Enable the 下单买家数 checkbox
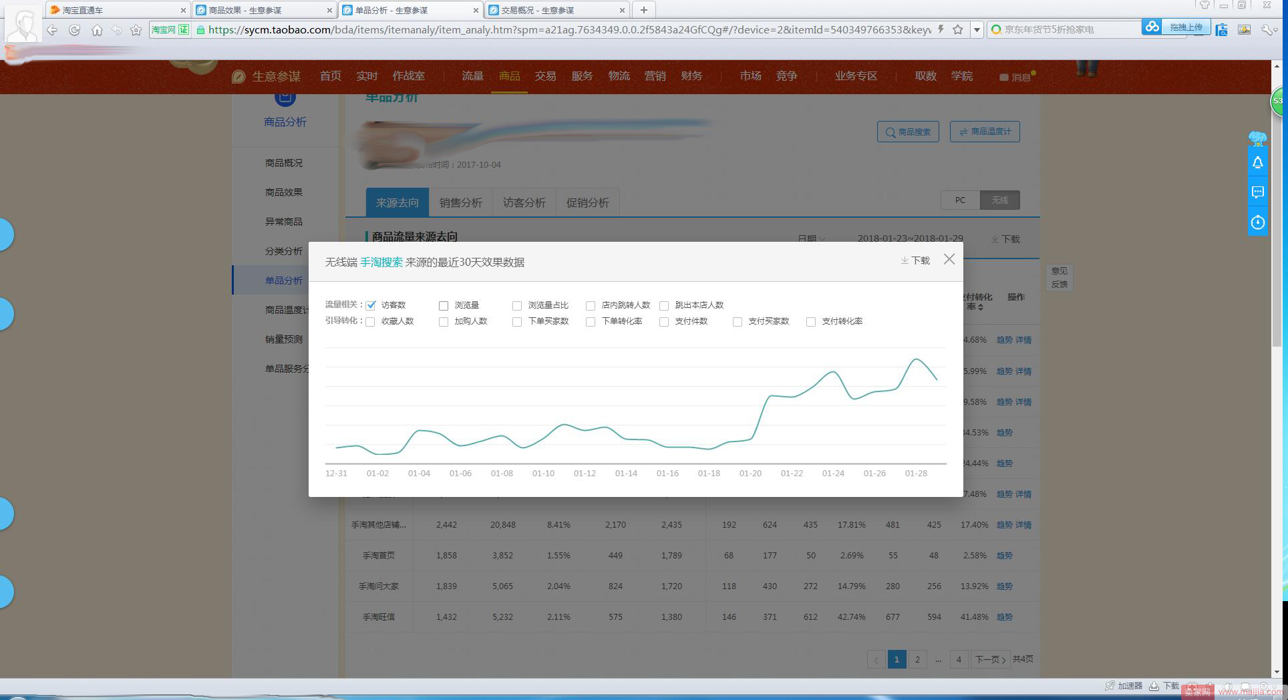This screenshot has width=1288, height=700. [517, 321]
